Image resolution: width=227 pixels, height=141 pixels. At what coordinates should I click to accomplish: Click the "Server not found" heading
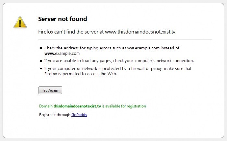63,19
